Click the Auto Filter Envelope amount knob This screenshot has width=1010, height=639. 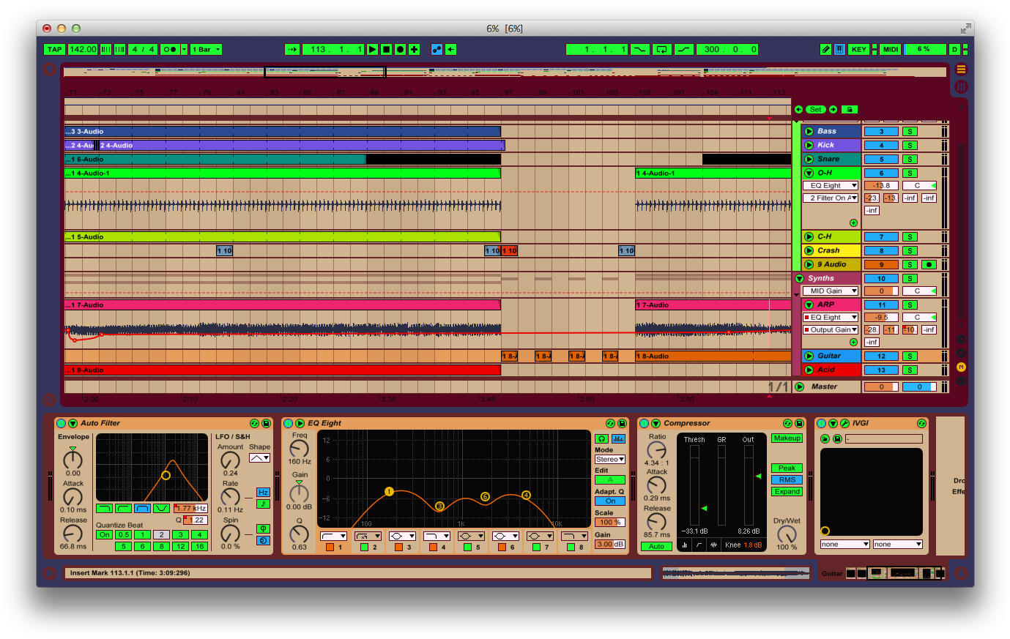(x=73, y=460)
